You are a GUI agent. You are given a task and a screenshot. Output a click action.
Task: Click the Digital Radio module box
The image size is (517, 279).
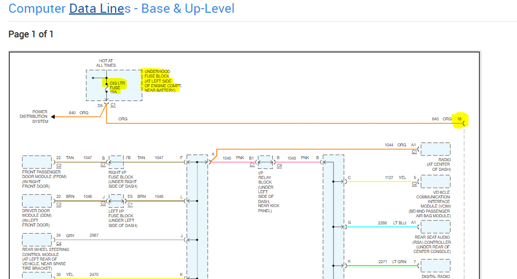(435, 266)
